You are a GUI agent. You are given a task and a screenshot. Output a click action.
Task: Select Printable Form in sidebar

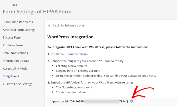(x=13, y=45)
